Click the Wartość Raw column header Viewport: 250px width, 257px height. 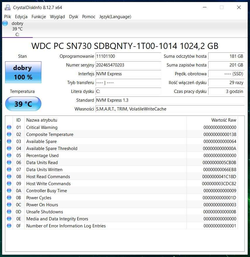tap(223, 120)
